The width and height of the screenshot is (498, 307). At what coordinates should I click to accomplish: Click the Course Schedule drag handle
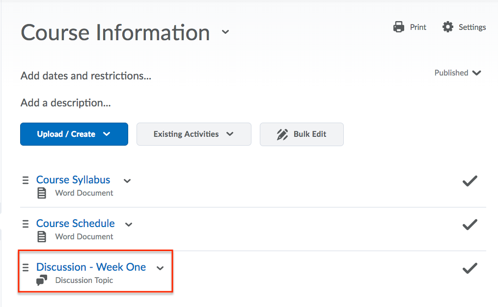coord(26,224)
